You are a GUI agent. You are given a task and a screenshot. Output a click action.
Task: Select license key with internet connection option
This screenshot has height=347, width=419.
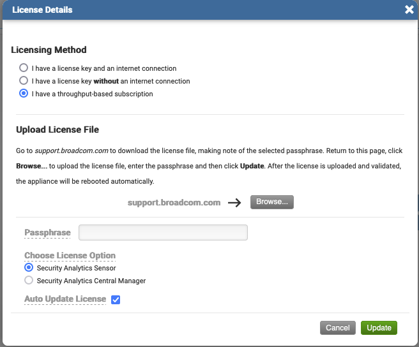[24, 68]
